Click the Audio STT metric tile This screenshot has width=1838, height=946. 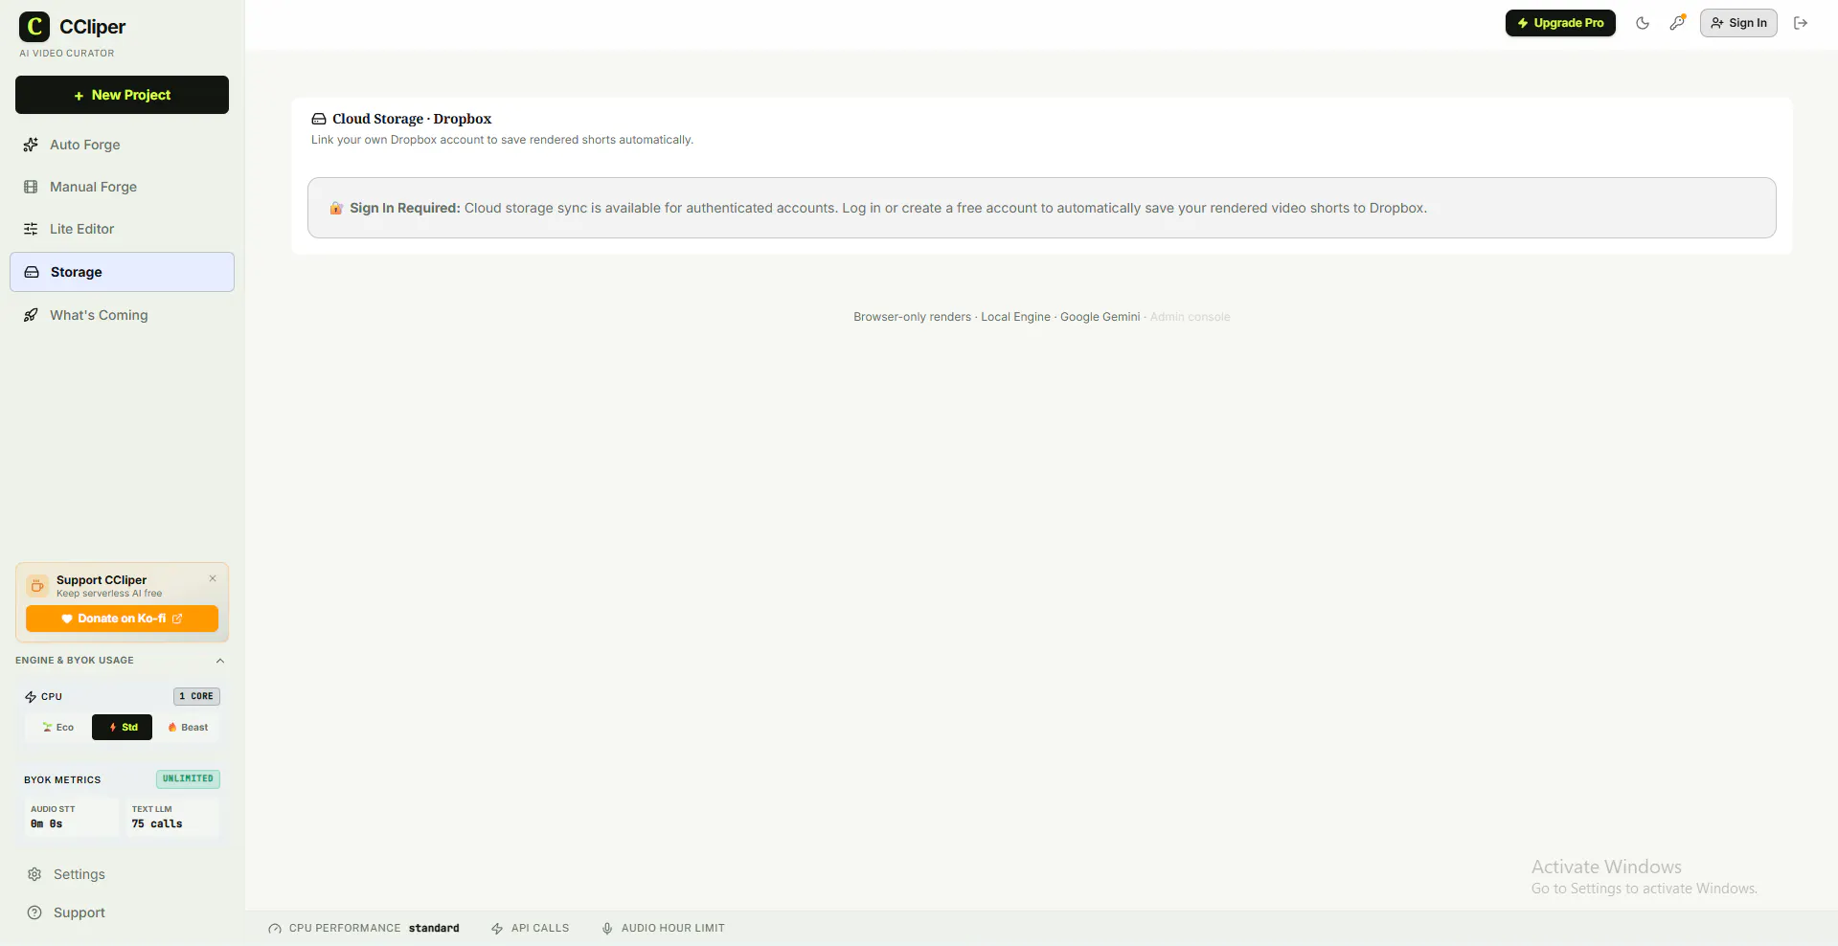tap(71, 817)
